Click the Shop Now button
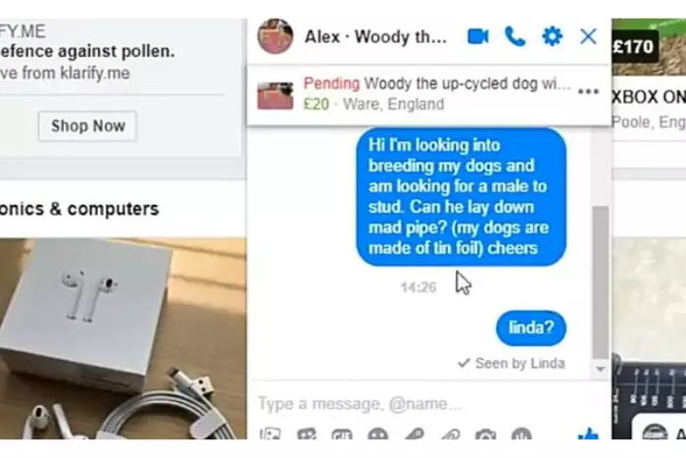 click(x=87, y=127)
